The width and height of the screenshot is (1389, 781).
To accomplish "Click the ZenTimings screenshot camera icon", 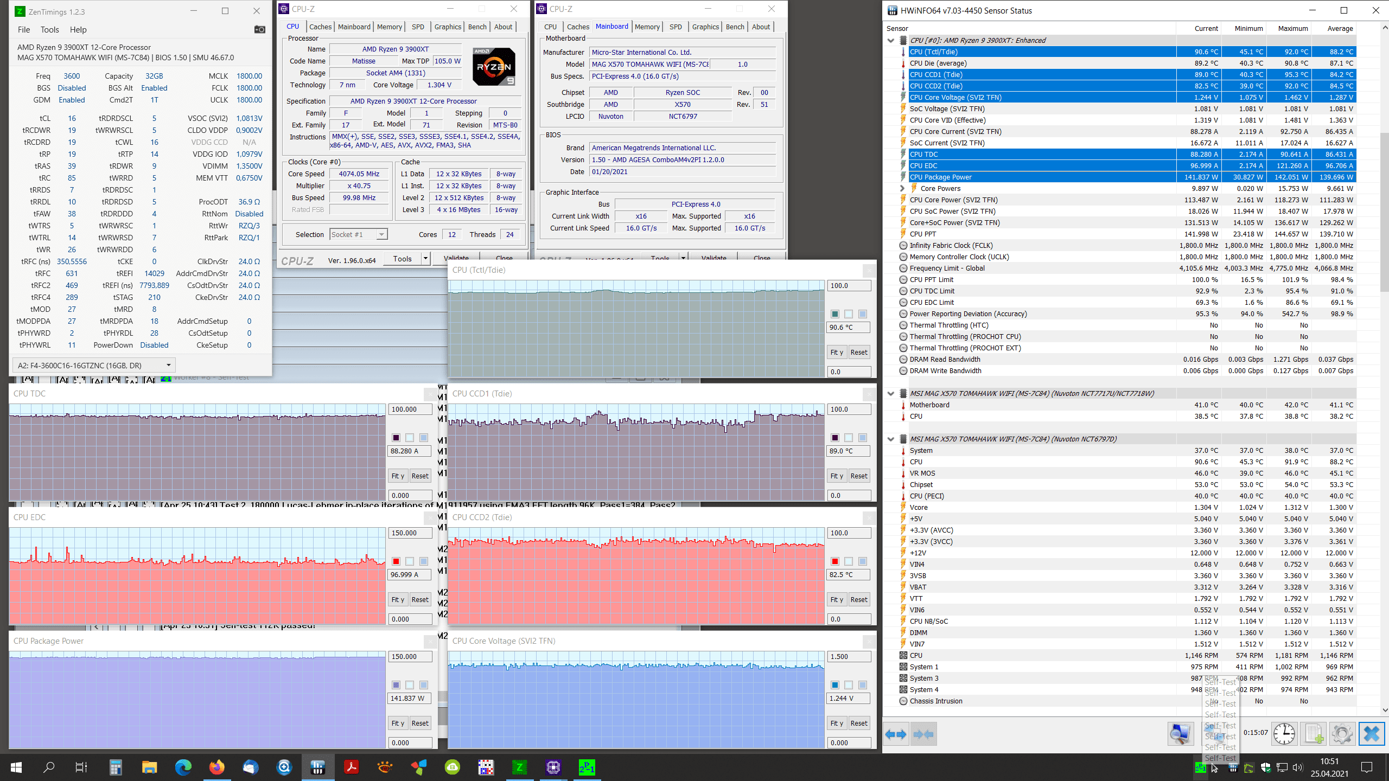I will pos(260,29).
